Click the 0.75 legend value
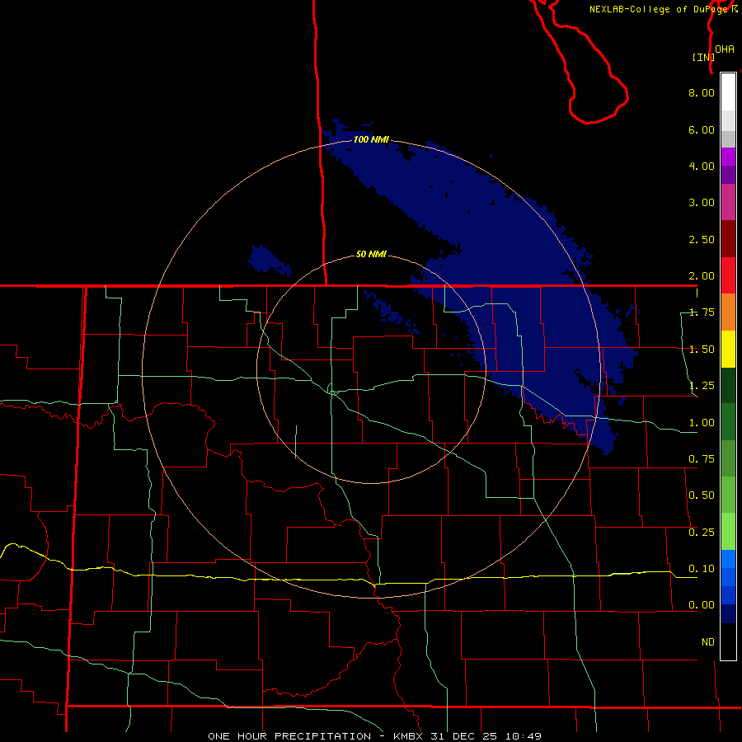Screen dimensions: 742x742 click(x=702, y=459)
